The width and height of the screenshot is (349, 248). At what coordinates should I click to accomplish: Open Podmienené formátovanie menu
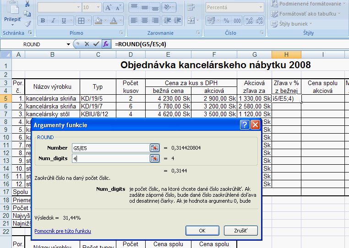(x=309, y=4)
